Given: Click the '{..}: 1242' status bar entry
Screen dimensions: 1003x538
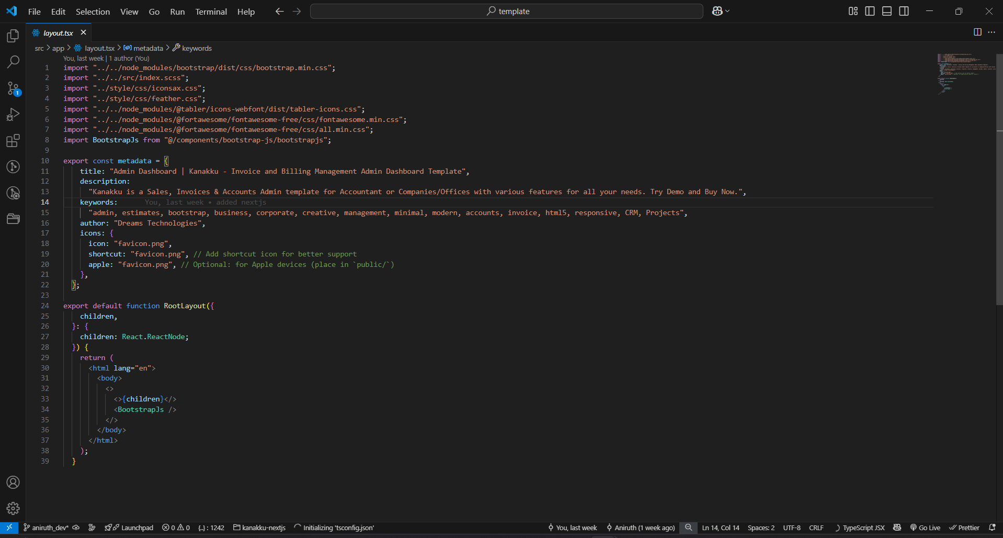Looking at the screenshot, I should [211, 528].
